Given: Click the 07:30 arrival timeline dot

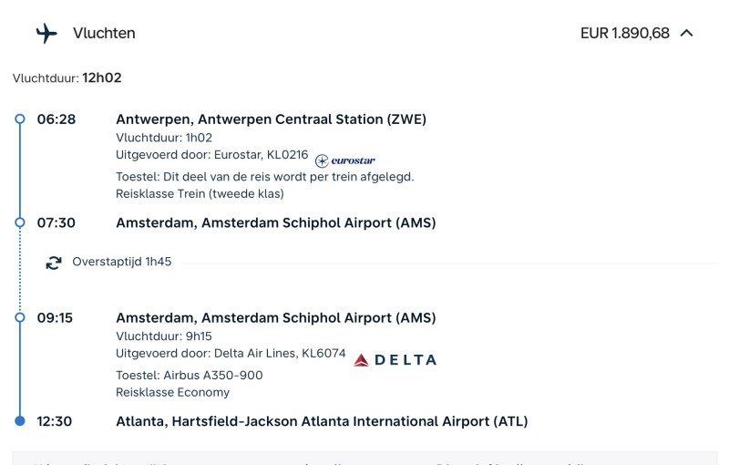Looking at the screenshot, I should click(20, 222).
